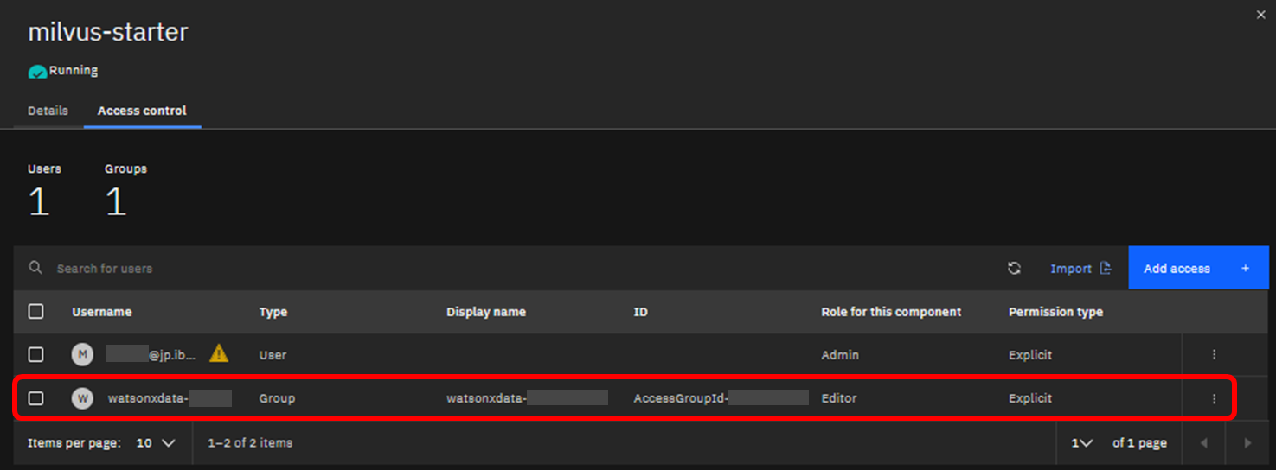Select the watsonxdata group row checkbox

click(x=35, y=398)
